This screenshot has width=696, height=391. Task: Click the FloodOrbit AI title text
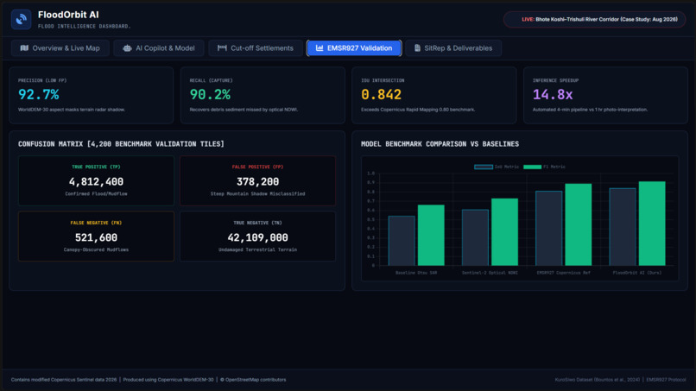coord(68,15)
